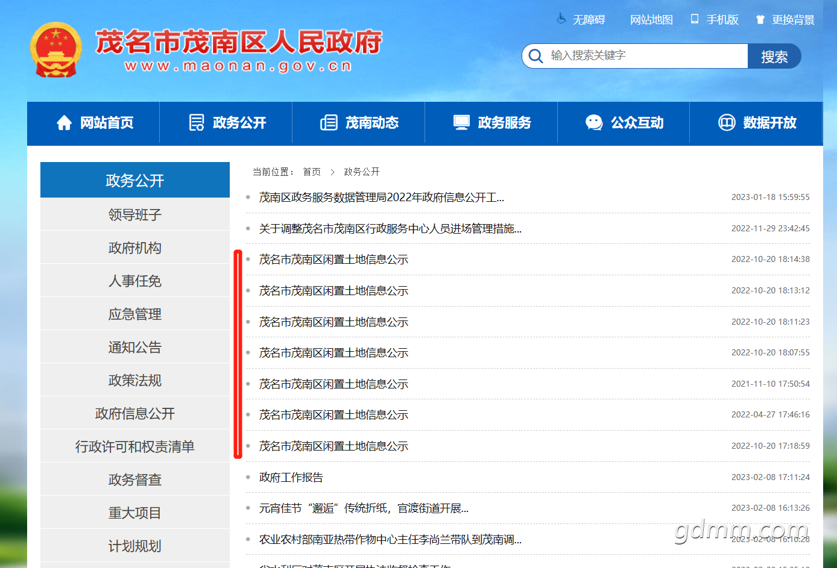Open the 数据开放 navigation tab
Screen dimensions: 837x568
point(756,123)
